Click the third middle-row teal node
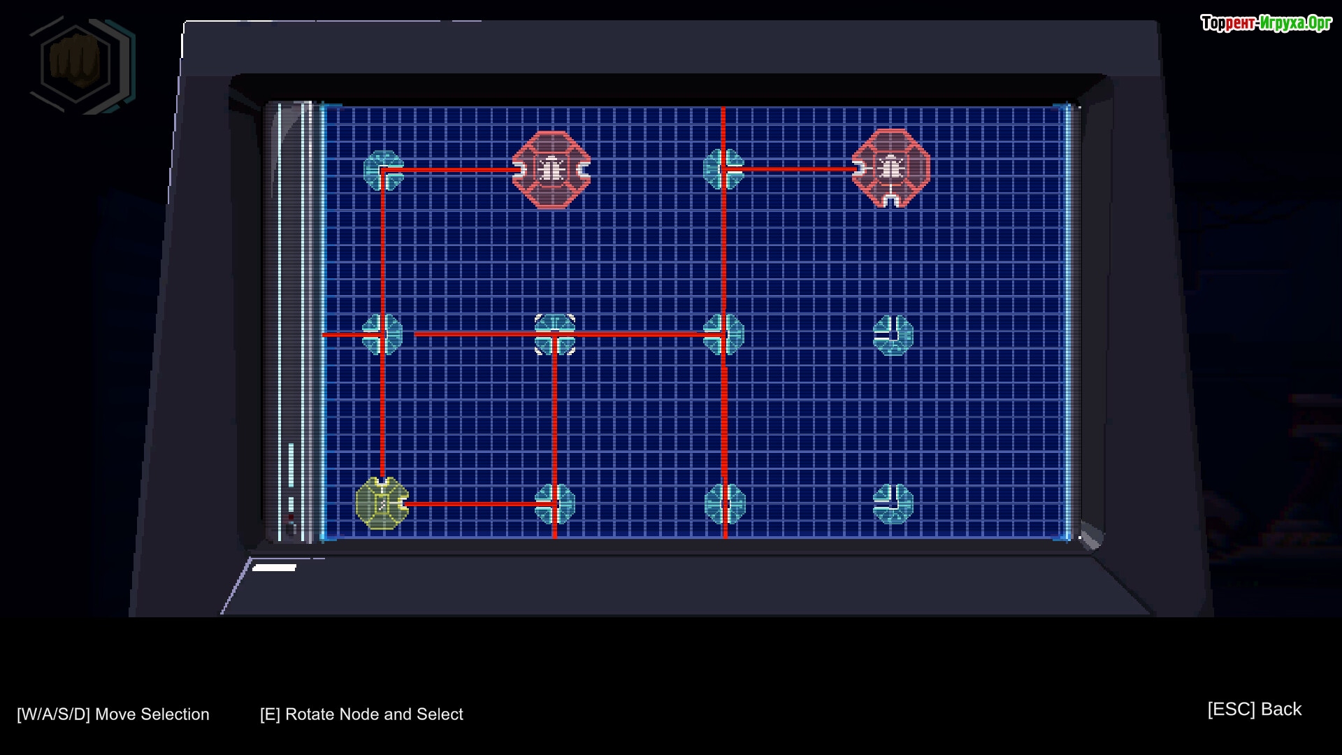This screenshot has width=1342, height=755. 723,334
